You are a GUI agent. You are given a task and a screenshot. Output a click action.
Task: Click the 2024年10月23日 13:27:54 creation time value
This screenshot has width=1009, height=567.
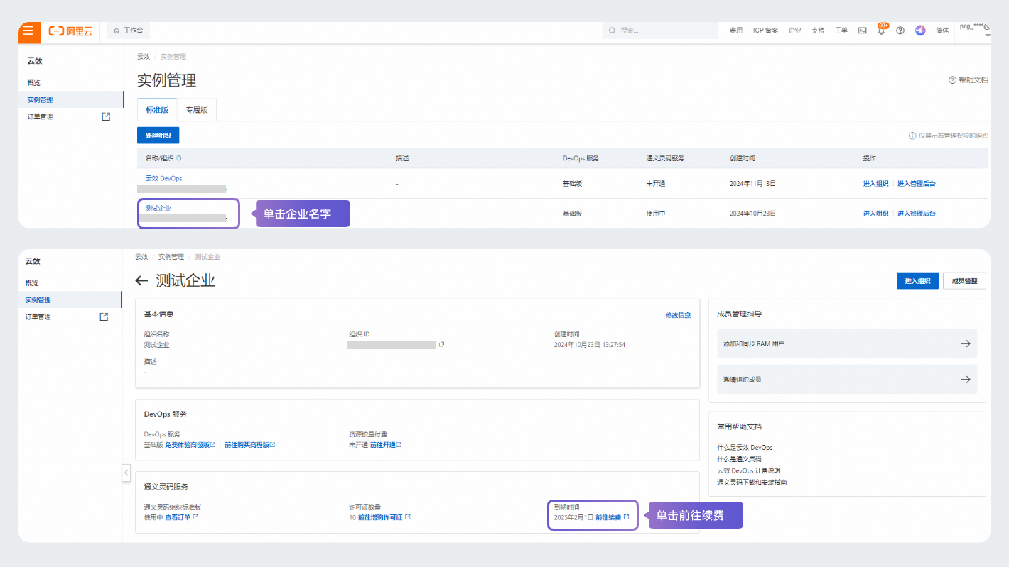(x=589, y=345)
